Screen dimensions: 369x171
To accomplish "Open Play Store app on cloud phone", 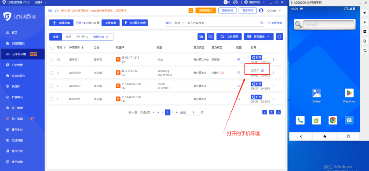I will pos(349,96).
